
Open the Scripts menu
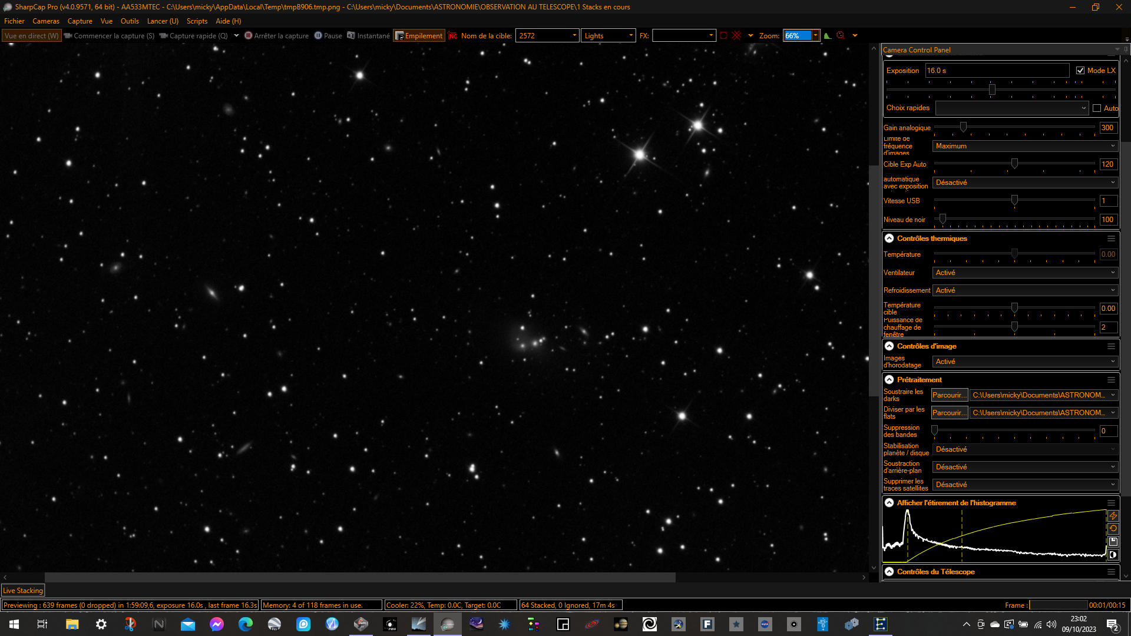point(197,21)
